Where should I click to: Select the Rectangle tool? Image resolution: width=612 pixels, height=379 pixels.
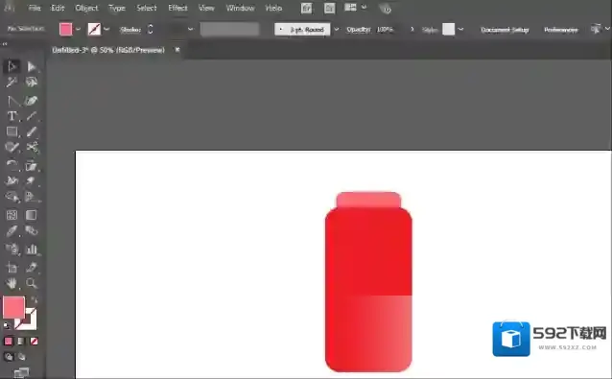click(x=12, y=131)
